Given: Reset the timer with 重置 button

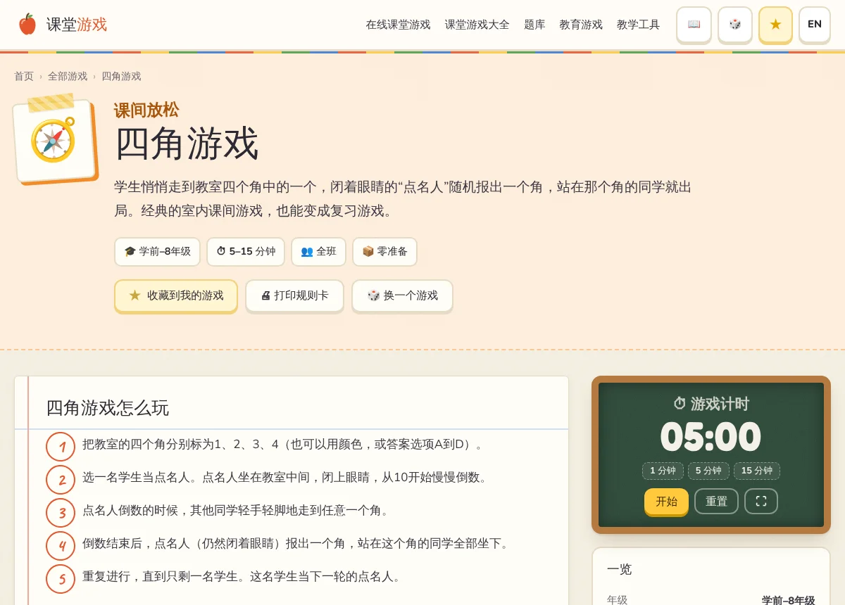Looking at the screenshot, I should pyautogui.click(x=716, y=502).
